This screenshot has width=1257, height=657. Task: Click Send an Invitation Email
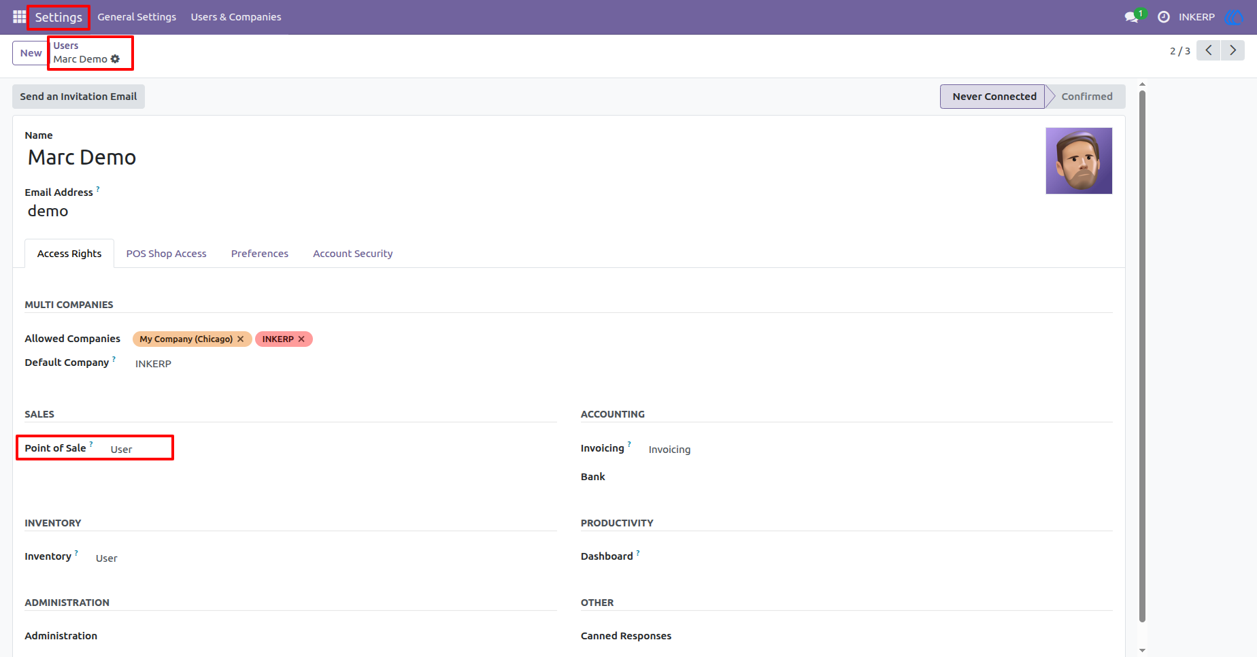pos(78,97)
